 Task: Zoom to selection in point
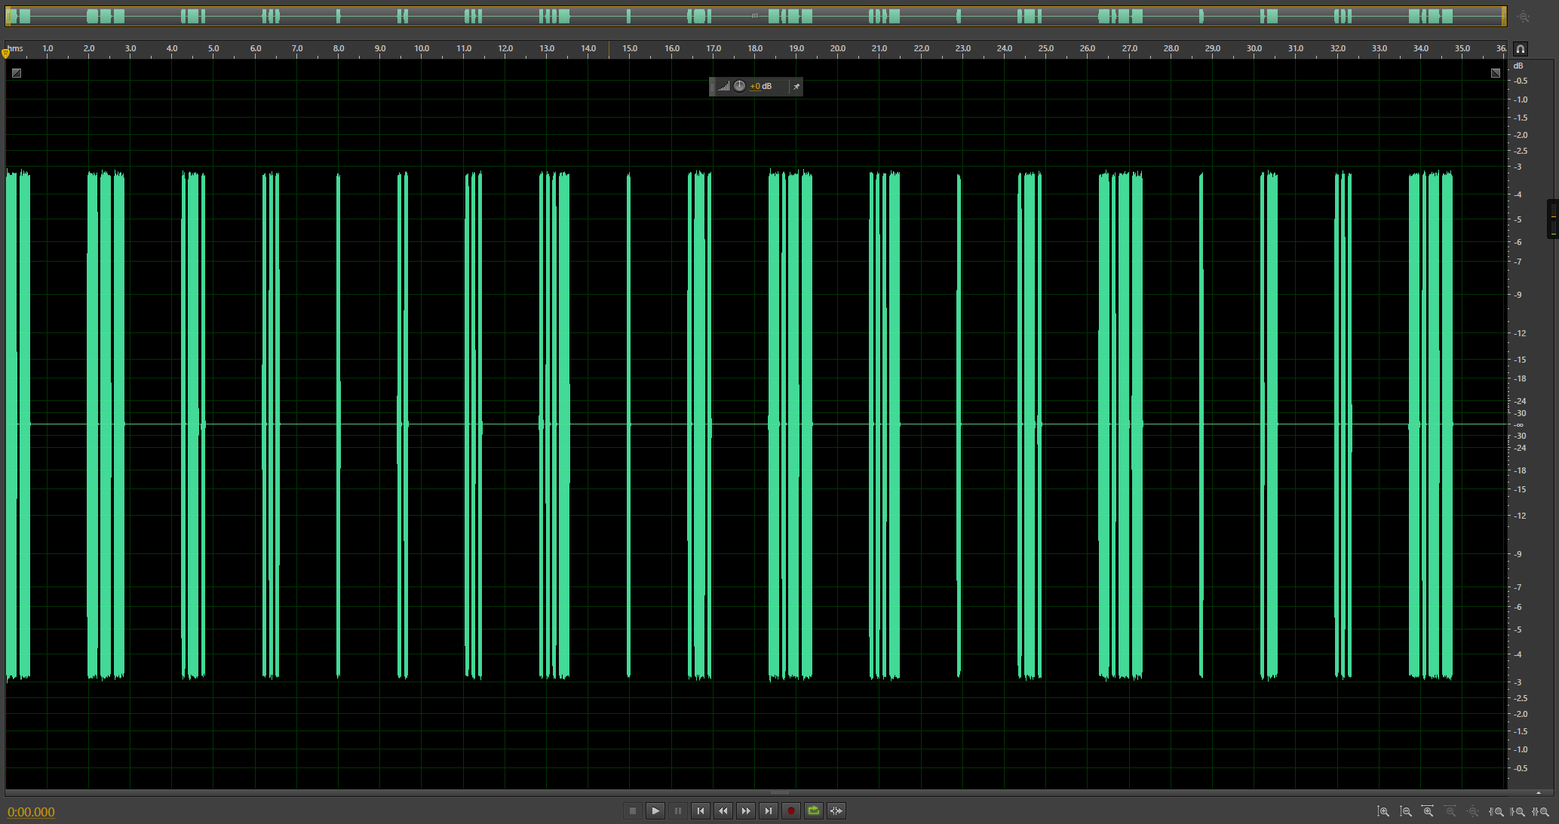point(1496,811)
